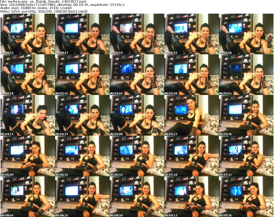The image size is (274, 217).
Task: Select the thumbnail timestamped 00:08:26
Action: [x=82, y=197]
